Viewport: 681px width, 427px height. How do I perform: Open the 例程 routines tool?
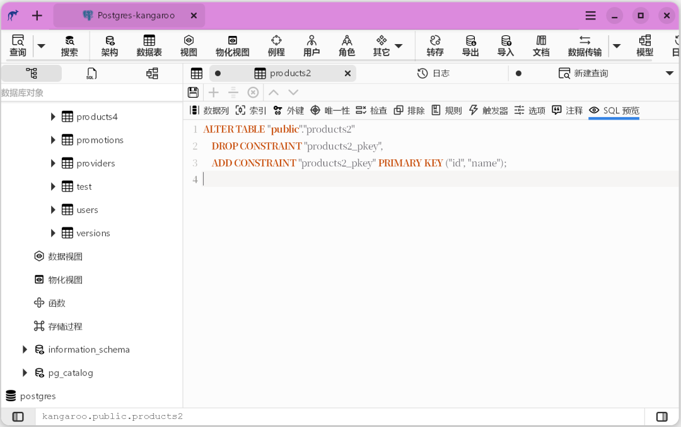pos(276,45)
